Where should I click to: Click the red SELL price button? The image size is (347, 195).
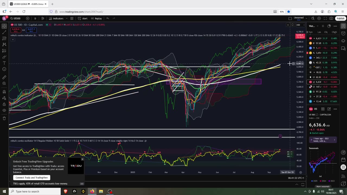(x=16, y=30)
